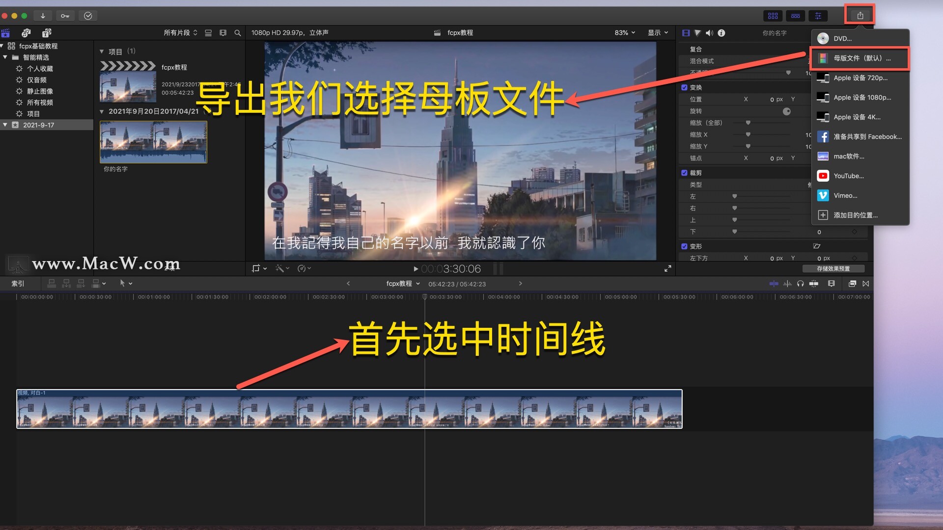Click the keyword editor key icon
The image size is (943, 530).
pyautogui.click(x=65, y=16)
